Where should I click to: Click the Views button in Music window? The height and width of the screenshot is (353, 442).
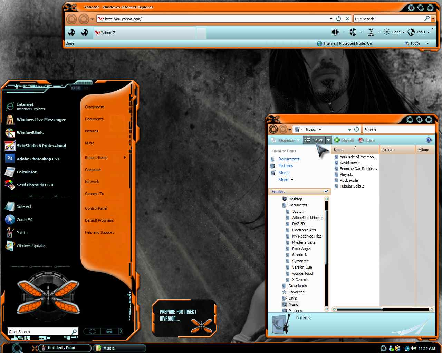click(314, 140)
